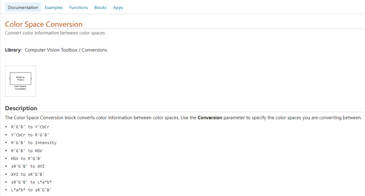Click the Y'CbCr to R'G'B' list entry

coord(30,135)
